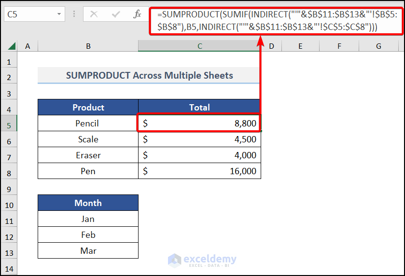
Task: Open Insert Function fx dialog
Action: pos(138,14)
